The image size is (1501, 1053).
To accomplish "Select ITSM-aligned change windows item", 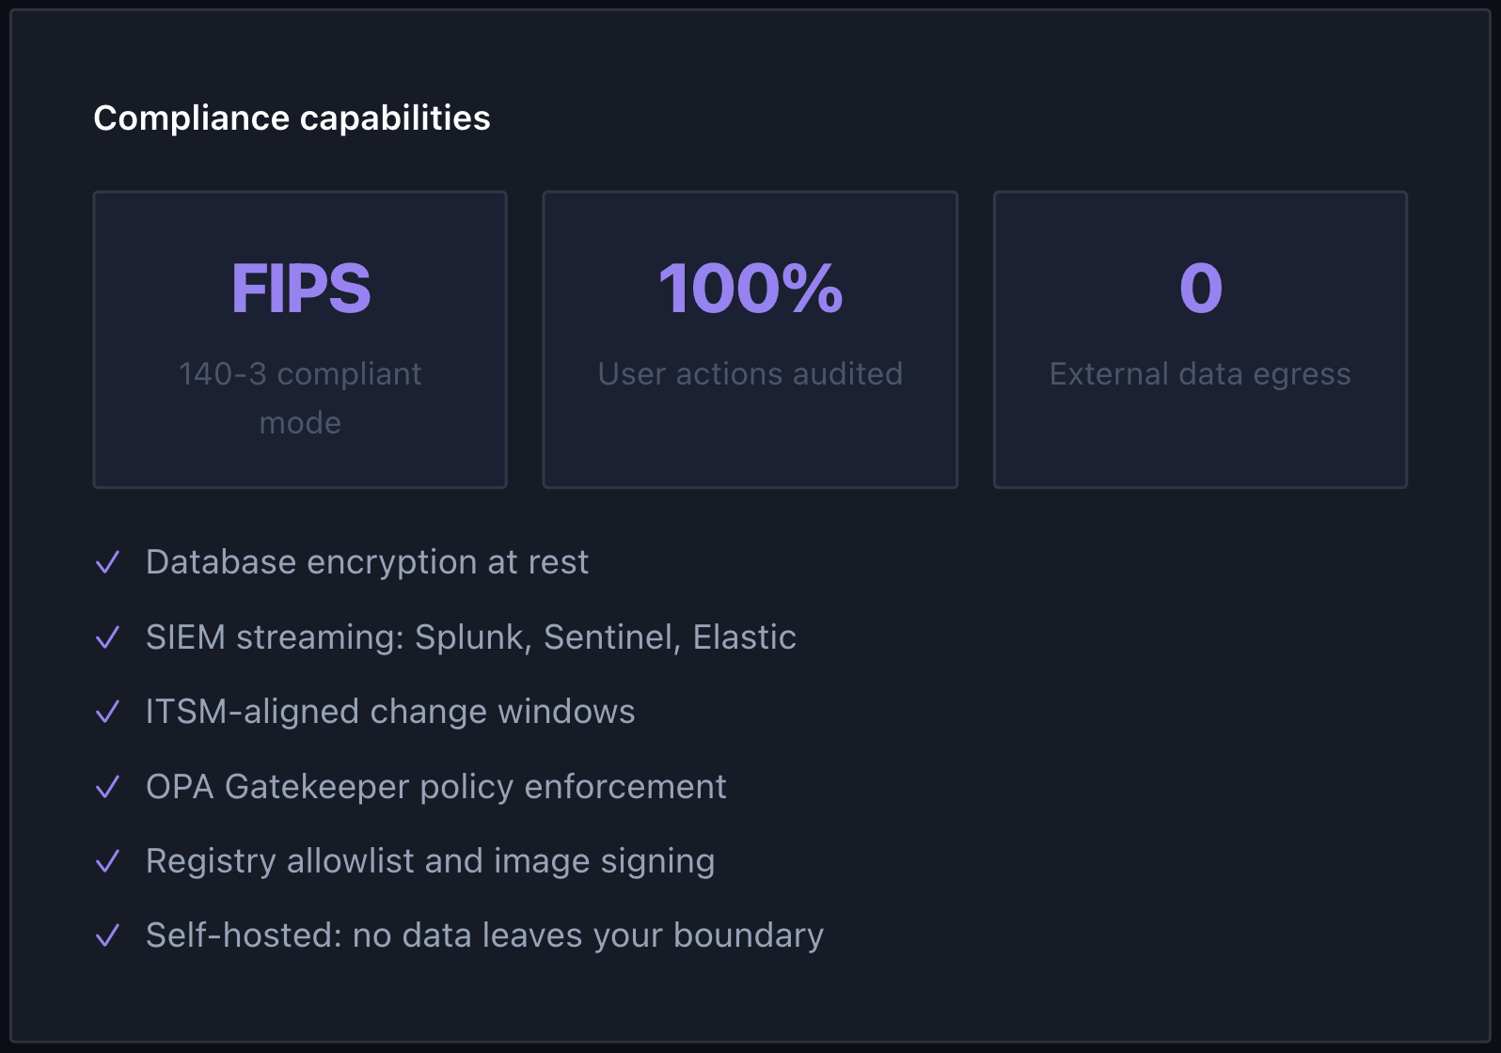I will [390, 712].
